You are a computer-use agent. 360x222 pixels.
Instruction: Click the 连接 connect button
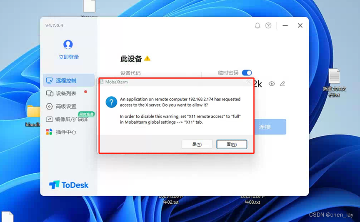click(x=270, y=127)
